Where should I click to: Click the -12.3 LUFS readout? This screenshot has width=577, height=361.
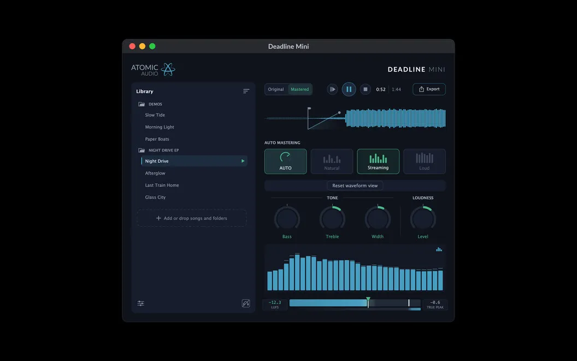point(275,304)
